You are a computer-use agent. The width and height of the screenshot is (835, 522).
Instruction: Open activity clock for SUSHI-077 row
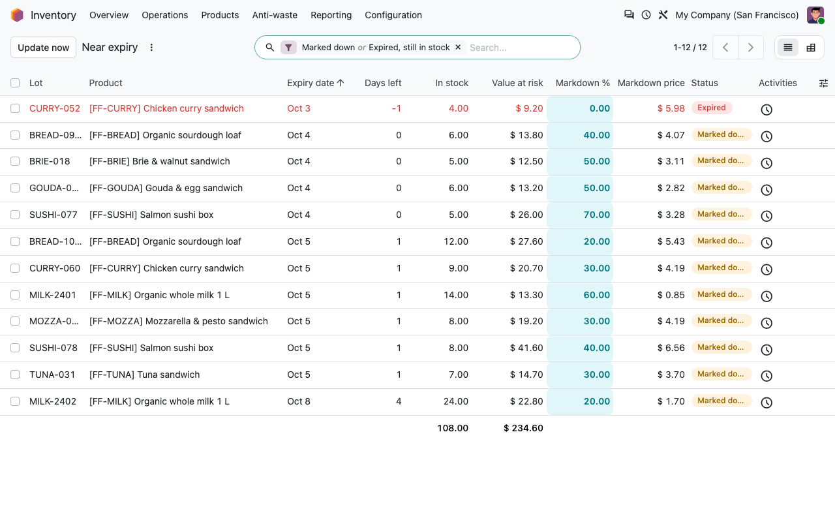click(x=767, y=216)
